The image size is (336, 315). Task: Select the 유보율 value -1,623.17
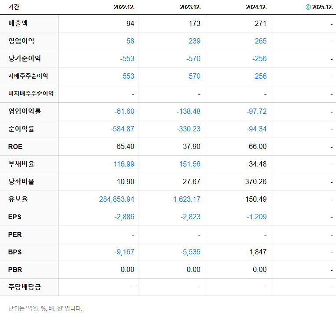coord(186,199)
